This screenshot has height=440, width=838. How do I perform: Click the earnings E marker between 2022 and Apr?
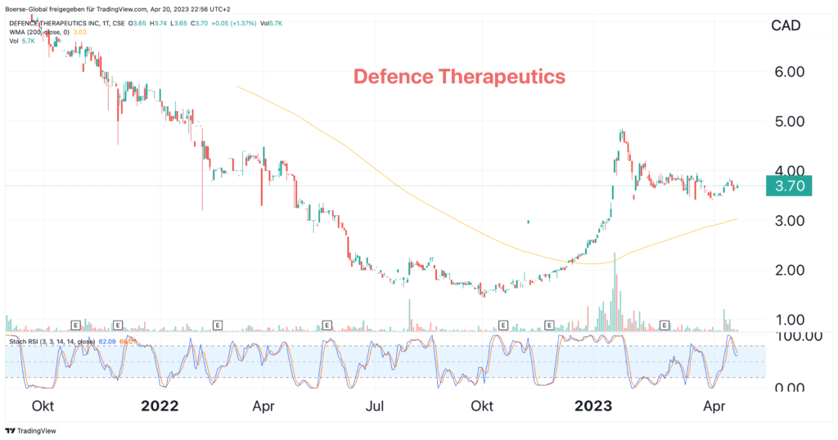(x=217, y=325)
